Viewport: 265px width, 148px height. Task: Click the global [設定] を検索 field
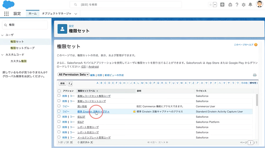126,5
